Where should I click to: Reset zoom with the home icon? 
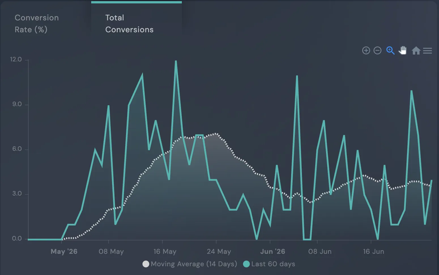[x=416, y=51]
